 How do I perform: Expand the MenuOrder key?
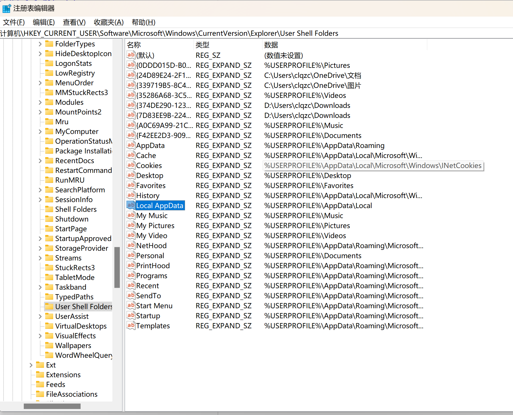40,83
